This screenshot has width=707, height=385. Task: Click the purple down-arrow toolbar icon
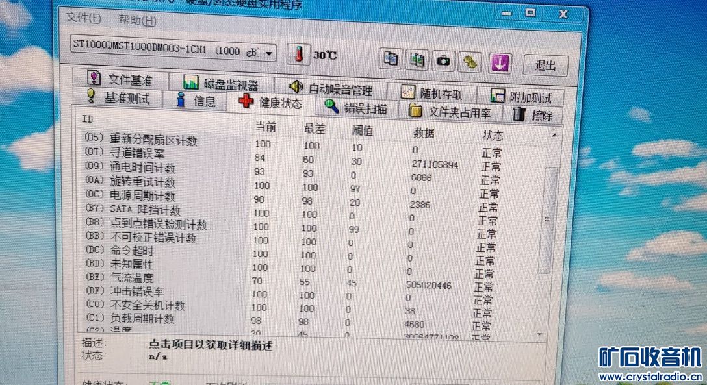[x=500, y=62]
